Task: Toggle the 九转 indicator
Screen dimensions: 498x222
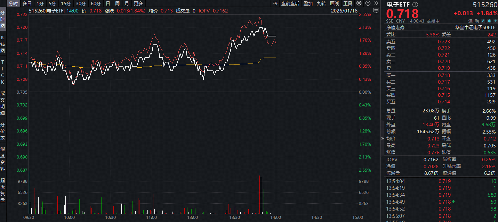Action: (321, 3)
